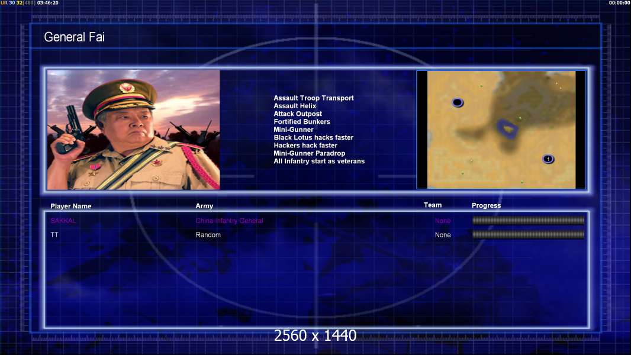Click the 2560 x 1440 resolution label
This screenshot has height=355, width=631.
click(x=315, y=335)
